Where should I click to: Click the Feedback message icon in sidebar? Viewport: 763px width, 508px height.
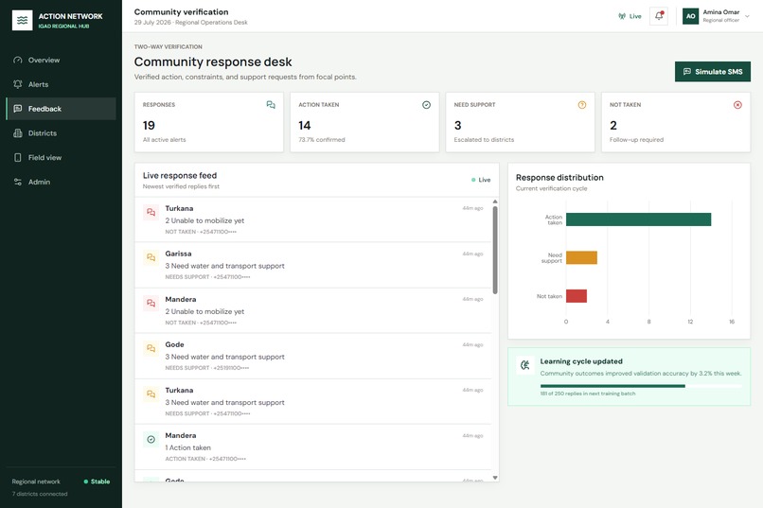point(18,109)
